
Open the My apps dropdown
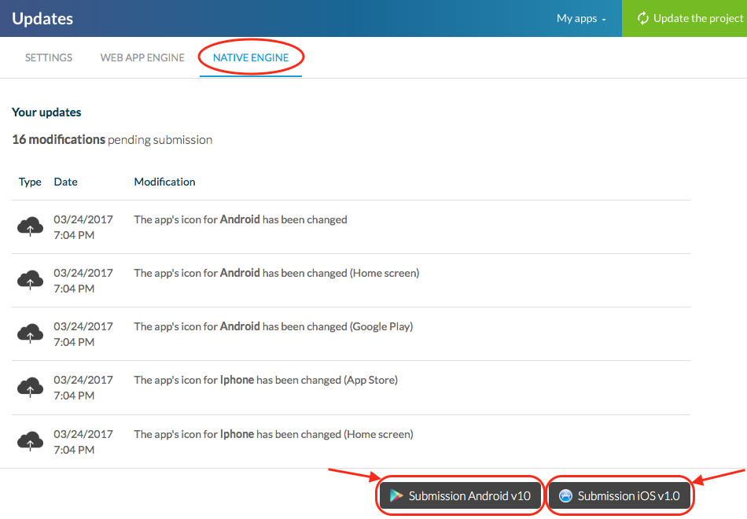click(581, 18)
